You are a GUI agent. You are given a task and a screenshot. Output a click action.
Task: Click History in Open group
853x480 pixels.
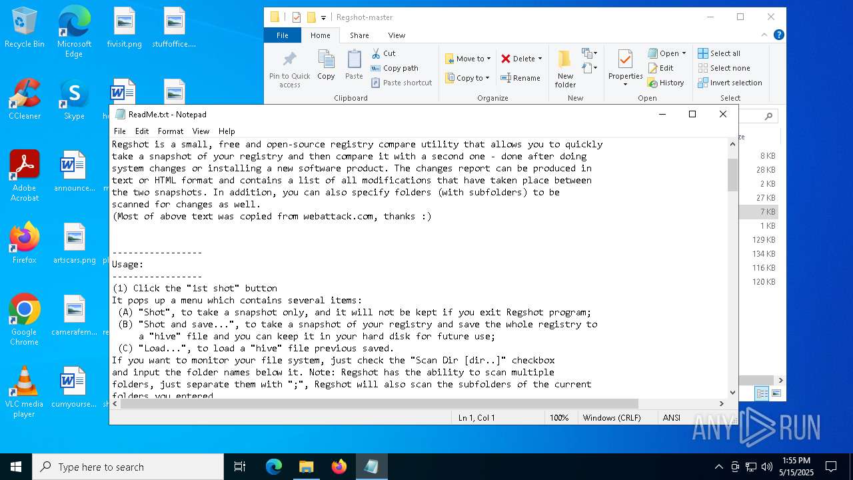pyautogui.click(x=666, y=83)
